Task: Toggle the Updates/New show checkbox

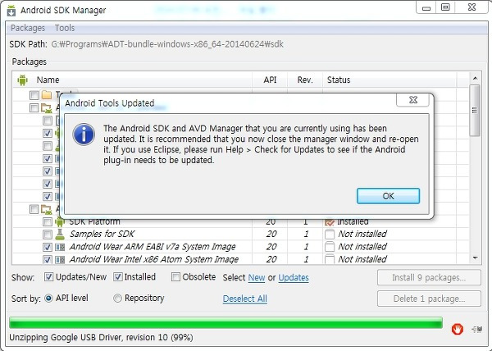Action: [48, 277]
